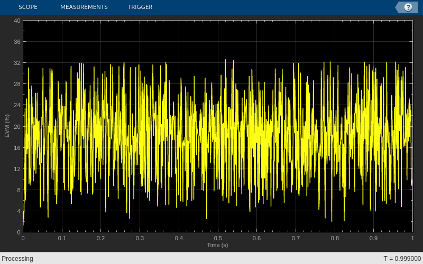Screen dimensions: 423x264
Task: Open the TRIGGER tab
Action: pos(140,7)
